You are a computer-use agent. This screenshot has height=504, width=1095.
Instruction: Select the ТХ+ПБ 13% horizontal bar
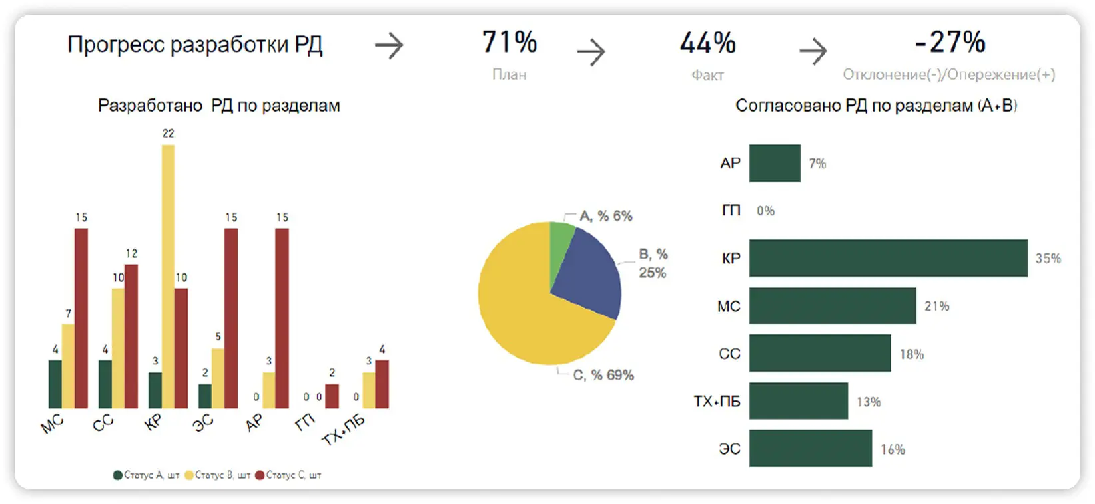[x=798, y=401]
